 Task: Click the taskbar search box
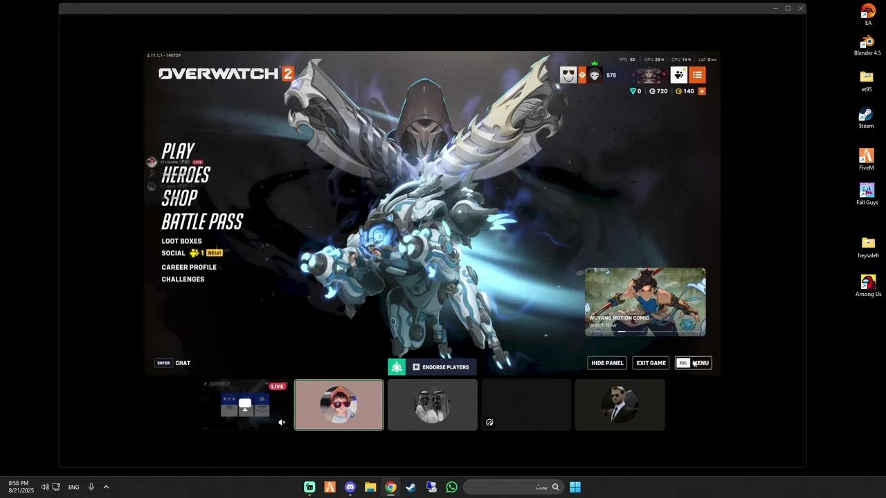[x=513, y=487]
